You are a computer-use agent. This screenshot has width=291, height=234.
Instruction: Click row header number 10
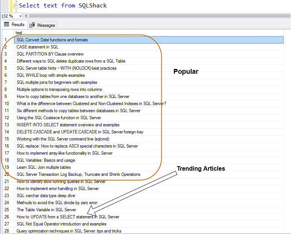click(x=7, y=104)
